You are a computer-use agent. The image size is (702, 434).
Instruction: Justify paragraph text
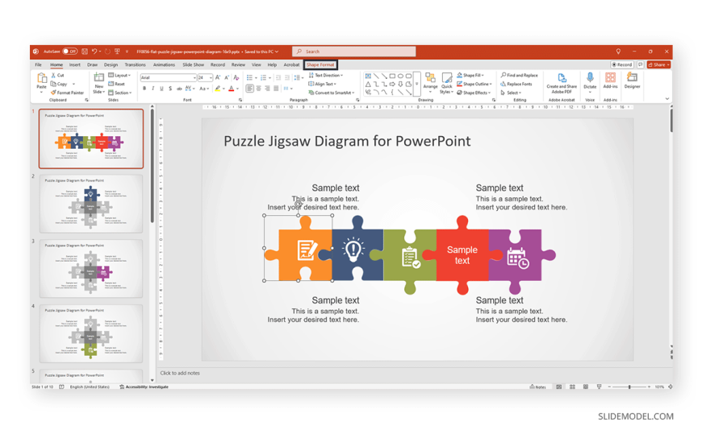tap(276, 89)
